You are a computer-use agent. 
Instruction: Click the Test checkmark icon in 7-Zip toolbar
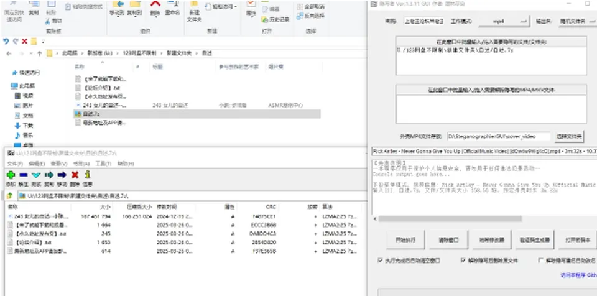(36, 175)
